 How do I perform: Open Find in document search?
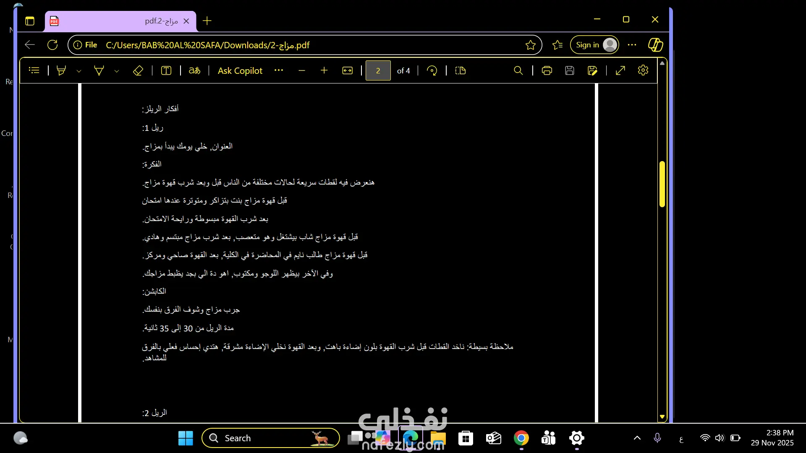point(518,70)
